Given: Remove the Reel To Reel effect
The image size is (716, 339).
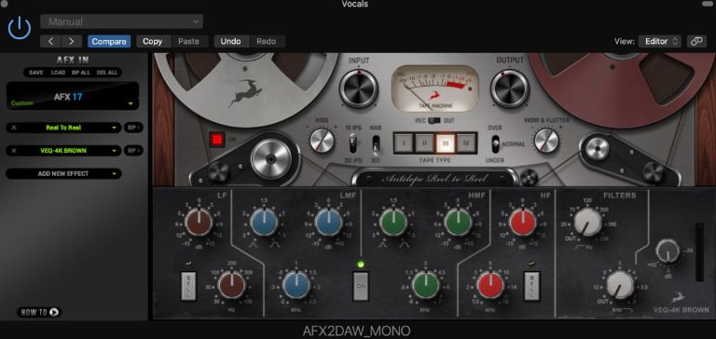Looking at the screenshot, I should (14, 128).
